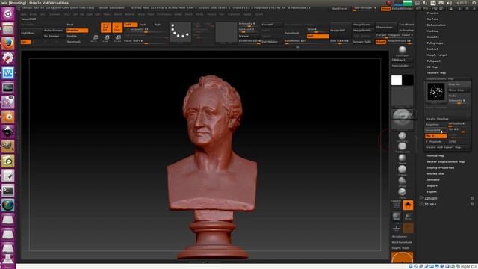The width and height of the screenshot is (478, 269).
Task: Select the white color swatch
Action: (397, 80)
